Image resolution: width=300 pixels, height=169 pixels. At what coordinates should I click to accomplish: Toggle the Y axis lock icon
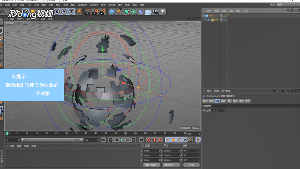click(x=64, y=12)
